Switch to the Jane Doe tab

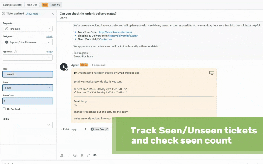[32, 5]
